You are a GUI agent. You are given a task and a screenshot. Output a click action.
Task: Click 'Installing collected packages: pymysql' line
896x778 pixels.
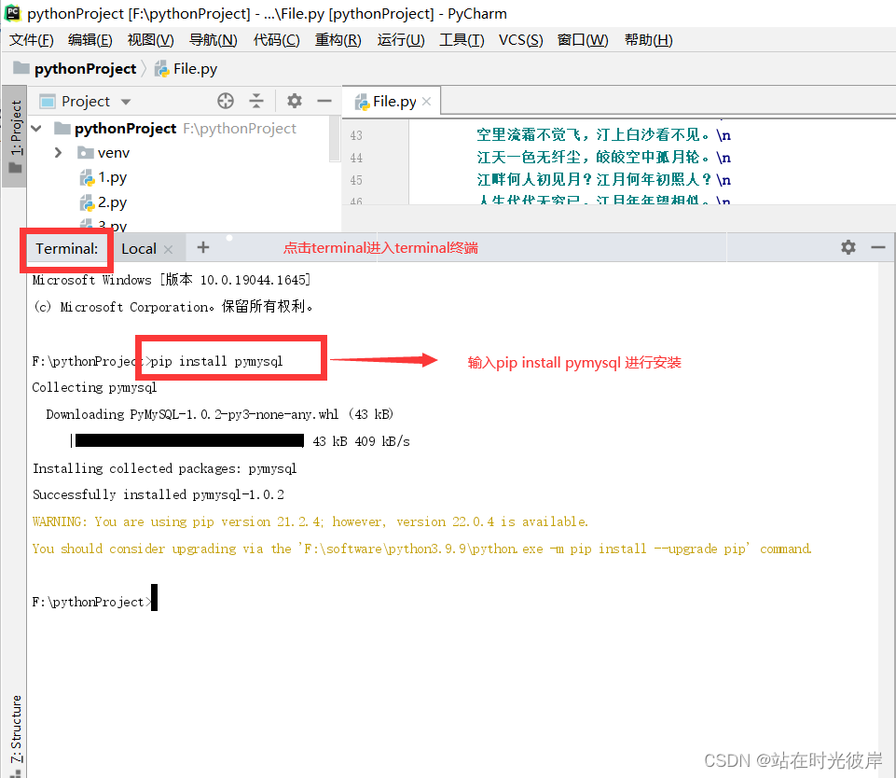click(165, 468)
